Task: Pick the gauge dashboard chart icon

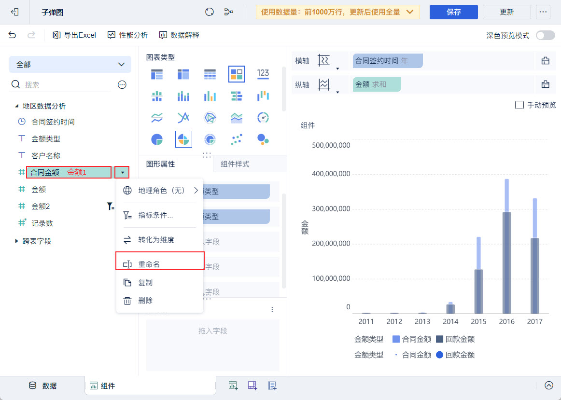Action: pos(263,118)
